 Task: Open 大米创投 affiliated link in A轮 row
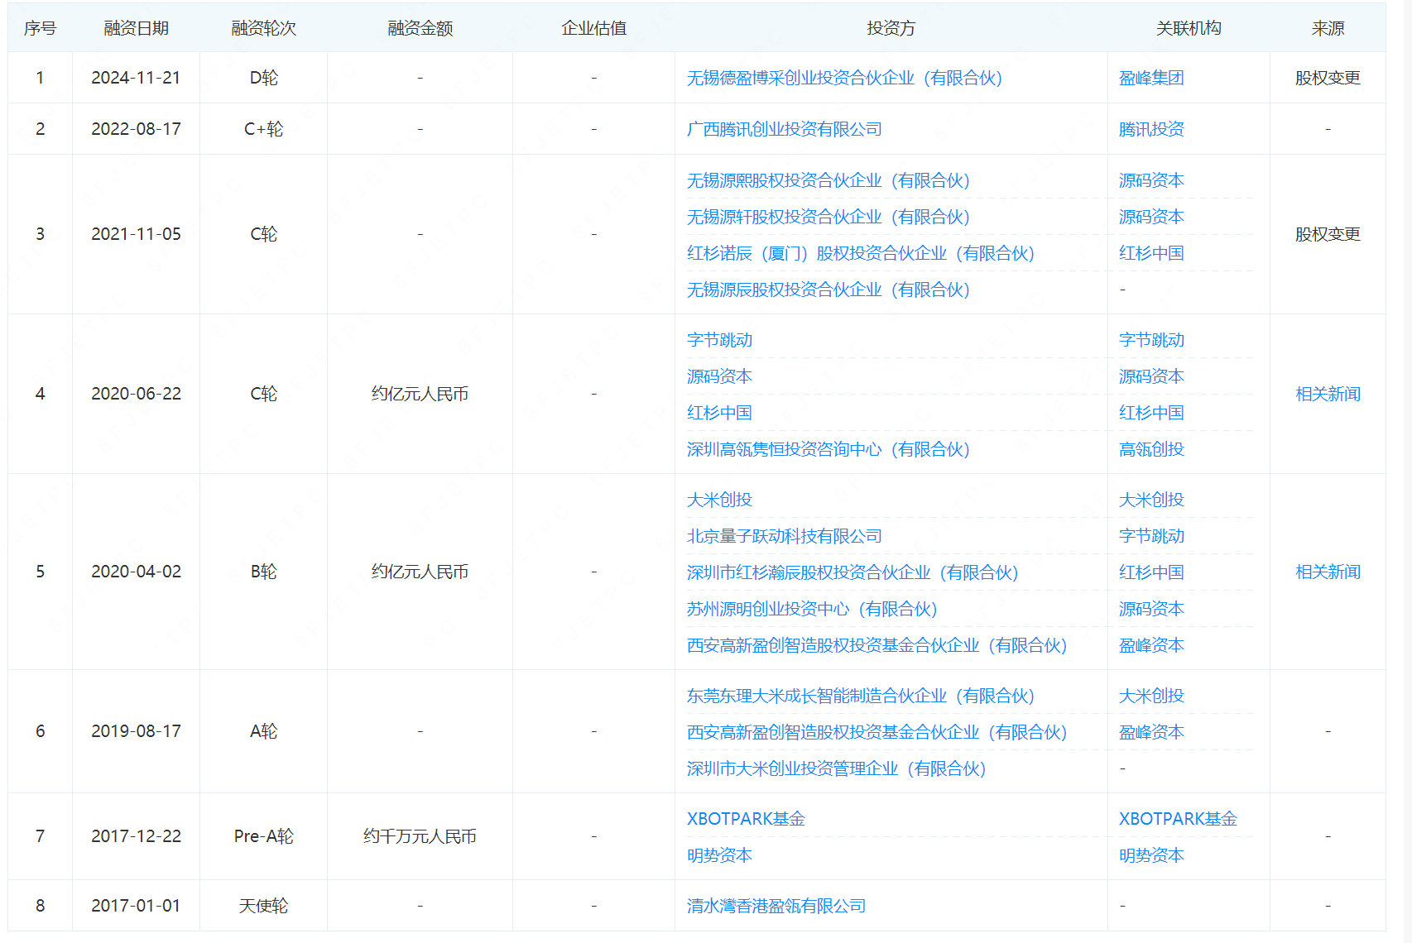tap(1151, 696)
